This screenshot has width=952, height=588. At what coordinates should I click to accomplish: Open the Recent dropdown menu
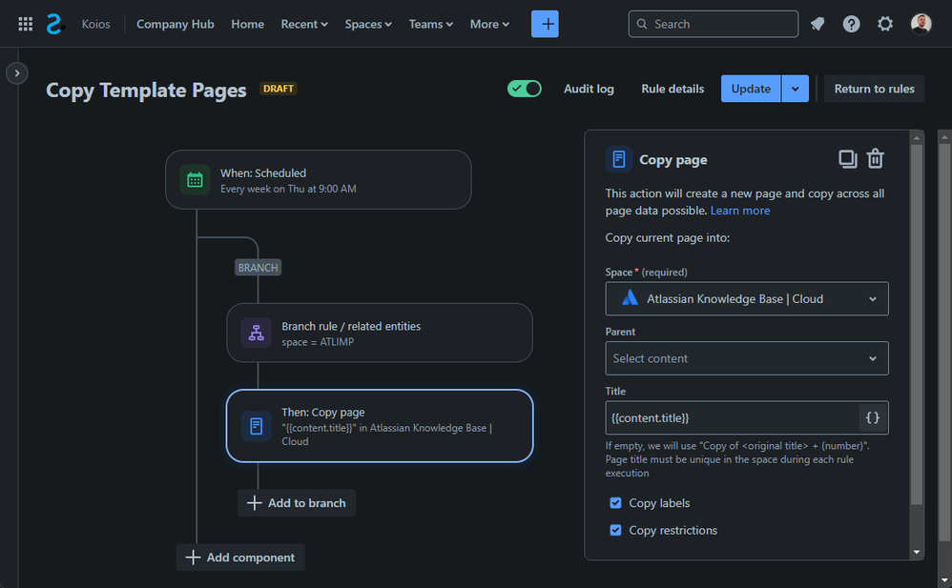pos(304,24)
